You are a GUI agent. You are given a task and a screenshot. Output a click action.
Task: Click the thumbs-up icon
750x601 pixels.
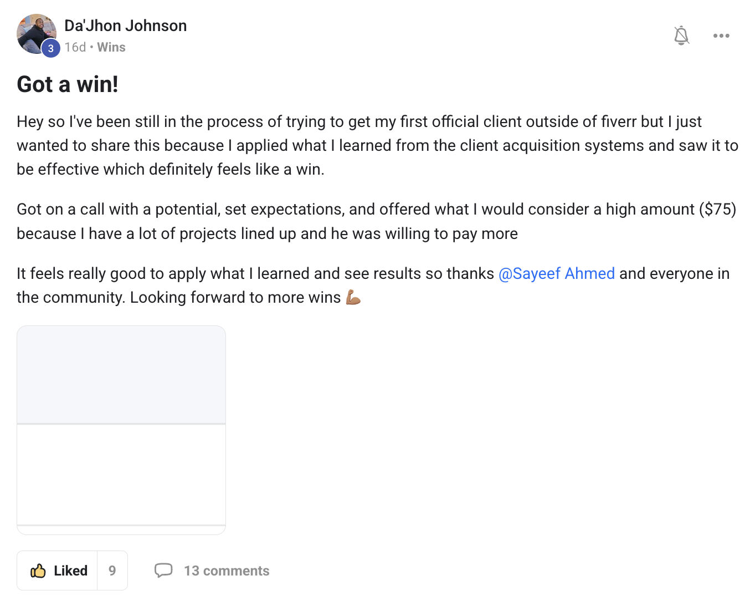click(38, 571)
